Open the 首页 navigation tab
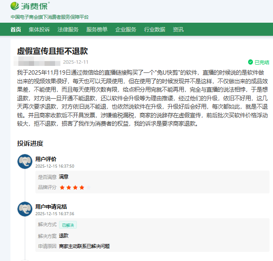The width and height of the screenshot is (273, 261). [x=16, y=30]
